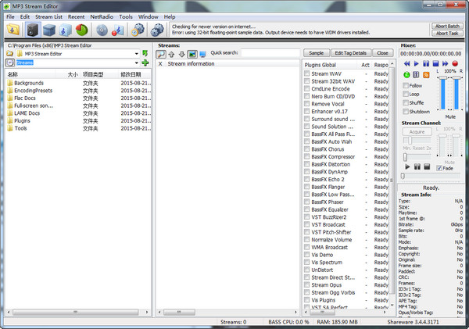Expand the Streams combo box dropdown

[x=136, y=63]
